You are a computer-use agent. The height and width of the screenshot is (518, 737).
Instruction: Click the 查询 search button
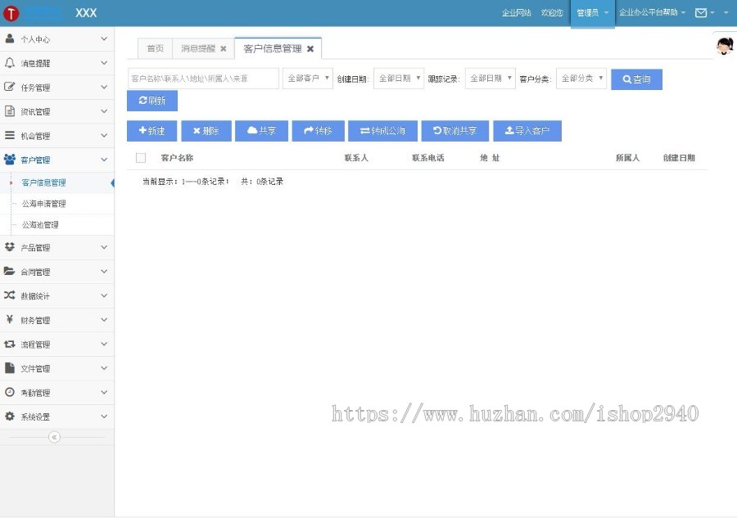pyautogui.click(x=636, y=79)
